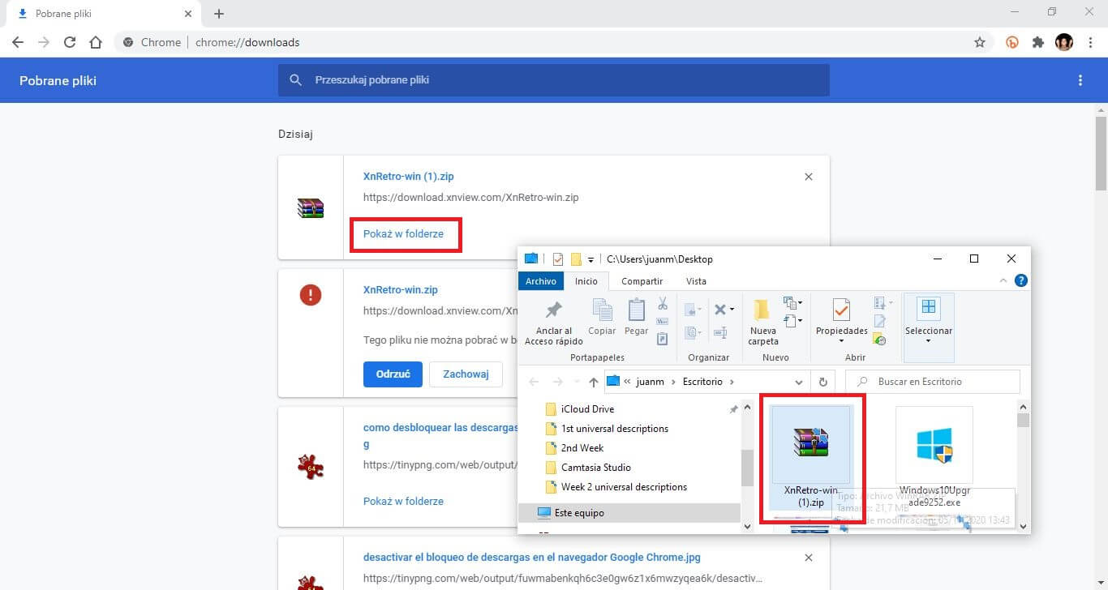Click the History icon in Abrir group
The image size is (1108, 590).
point(880,340)
